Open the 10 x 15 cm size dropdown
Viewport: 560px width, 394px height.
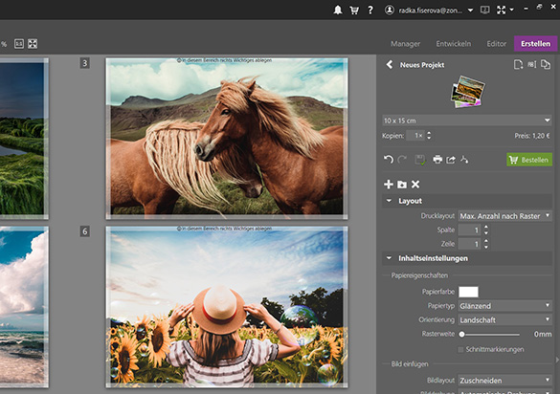point(467,120)
